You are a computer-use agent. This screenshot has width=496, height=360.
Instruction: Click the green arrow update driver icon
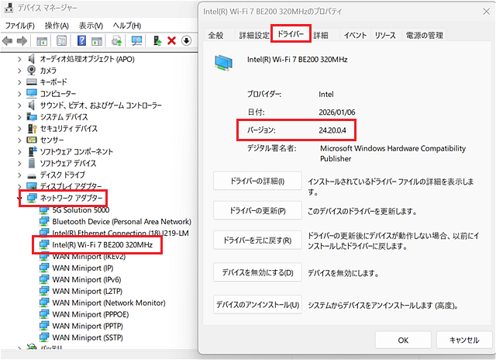(157, 41)
